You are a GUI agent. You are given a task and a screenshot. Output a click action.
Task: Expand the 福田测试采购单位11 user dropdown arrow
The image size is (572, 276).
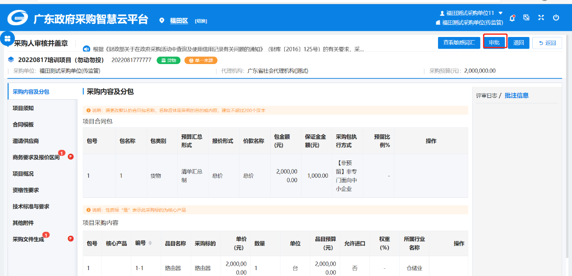click(500, 13)
